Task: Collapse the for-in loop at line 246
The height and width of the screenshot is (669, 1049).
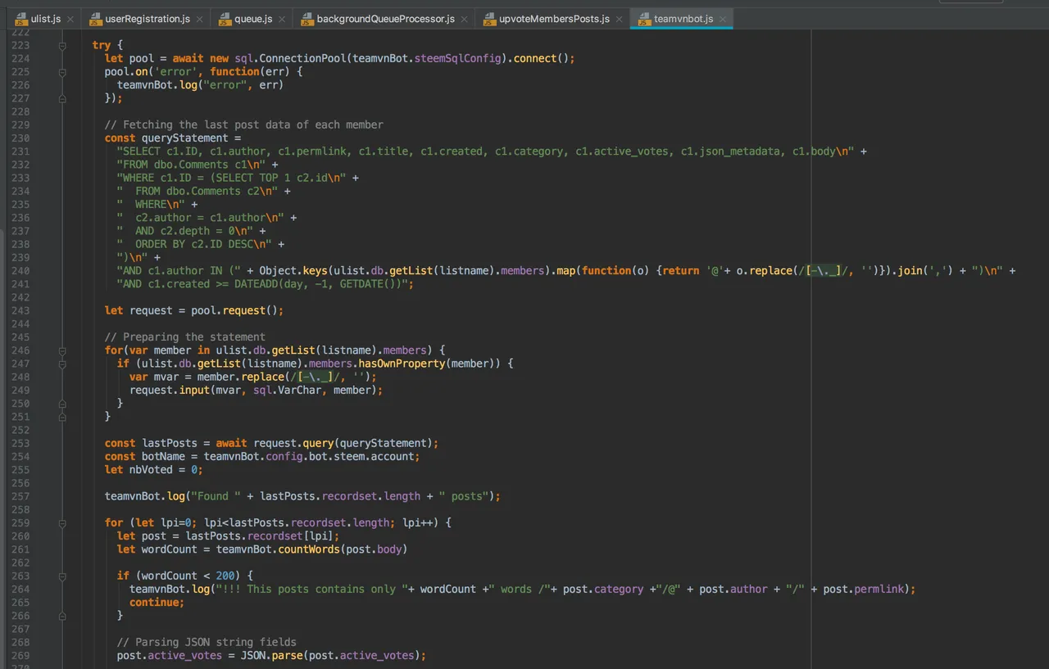Action: [62, 350]
